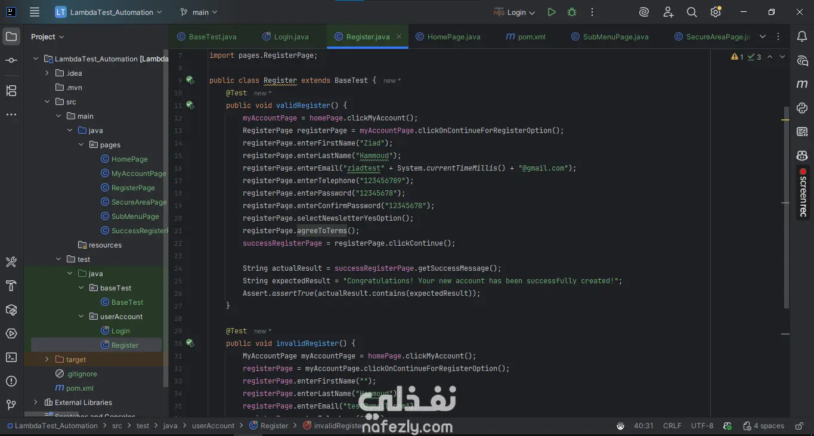Run the Login configuration with the green play button
This screenshot has width=814, height=436.
click(552, 12)
